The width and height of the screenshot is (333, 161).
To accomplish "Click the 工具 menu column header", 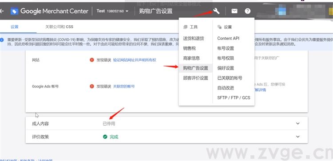I will (x=194, y=27).
